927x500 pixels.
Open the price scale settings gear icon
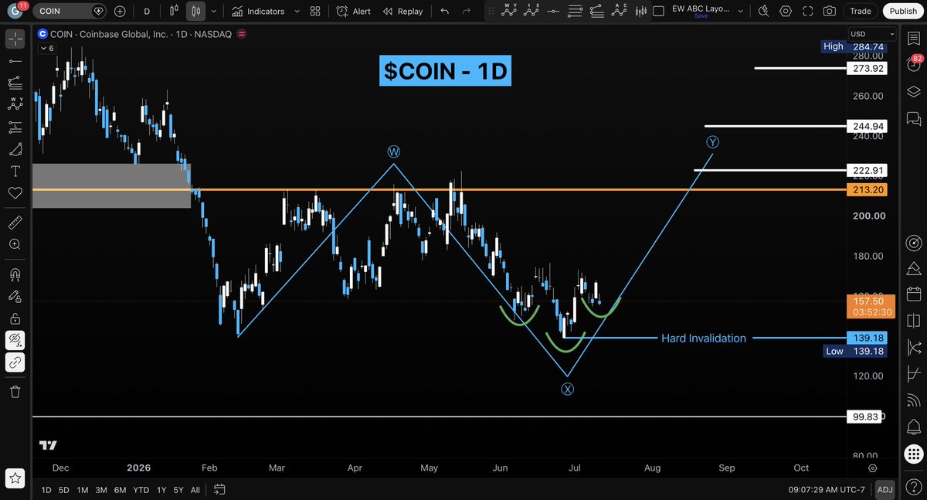872,468
